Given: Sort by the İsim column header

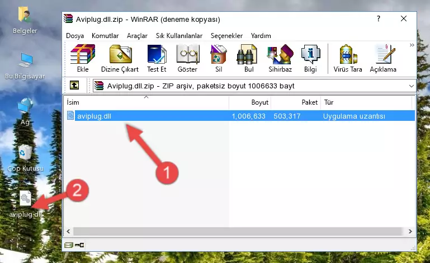Looking at the screenshot, I should point(147,102).
